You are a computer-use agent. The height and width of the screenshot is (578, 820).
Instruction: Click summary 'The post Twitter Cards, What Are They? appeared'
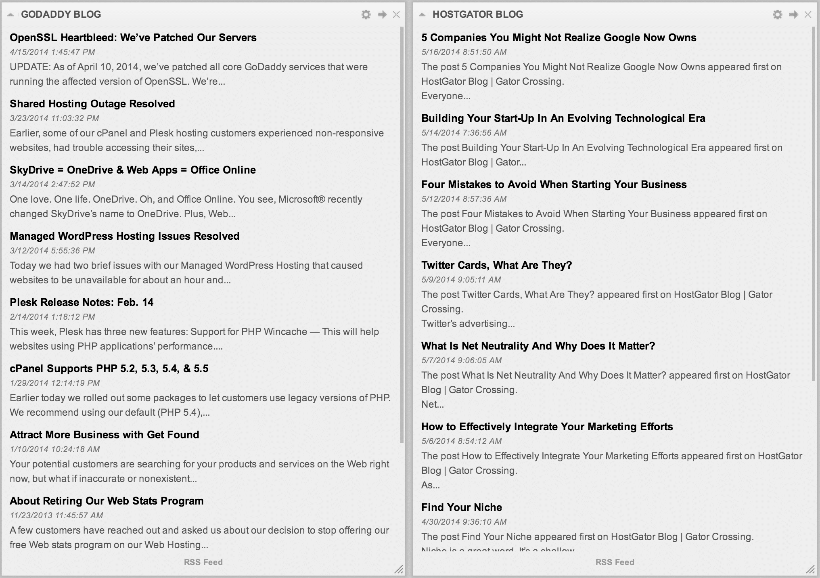coord(597,309)
